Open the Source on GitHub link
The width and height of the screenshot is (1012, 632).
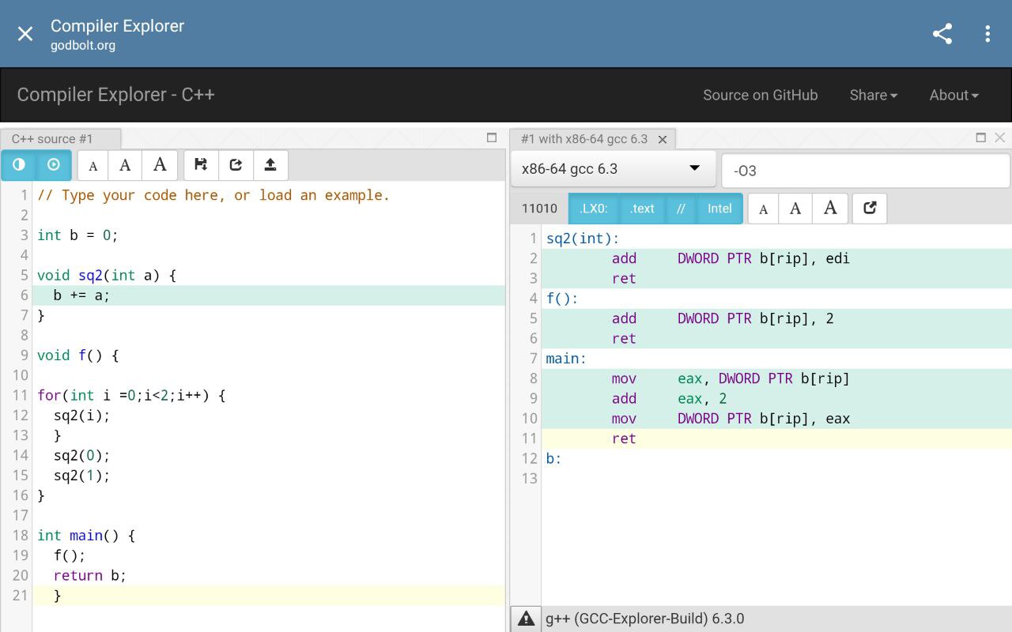tap(760, 95)
